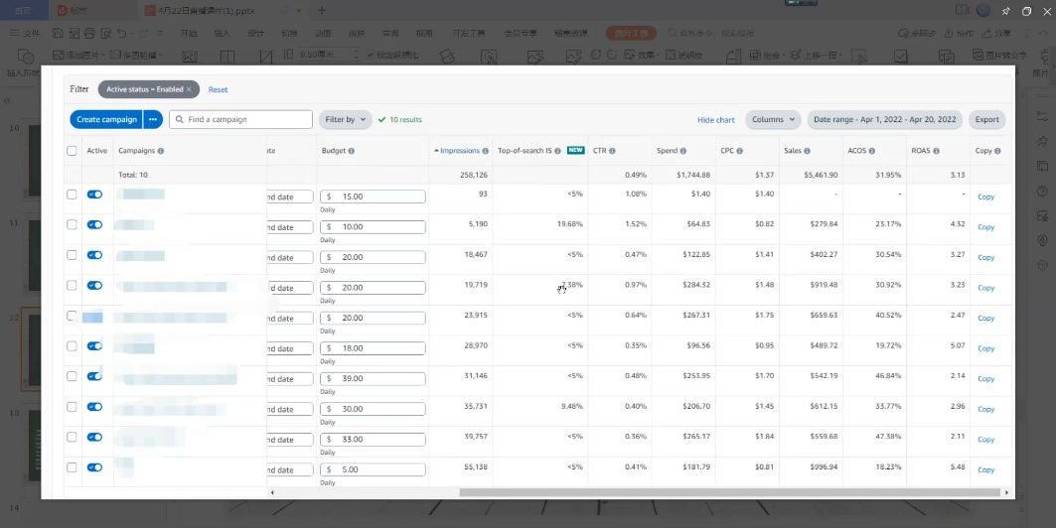
Task: Expand the Filter by dropdown
Action: pos(346,120)
